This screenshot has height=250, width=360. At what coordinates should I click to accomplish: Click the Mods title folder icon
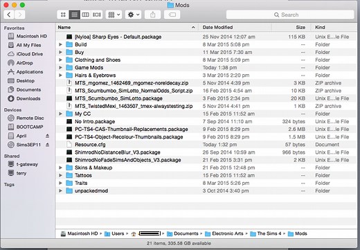coord(170,5)
